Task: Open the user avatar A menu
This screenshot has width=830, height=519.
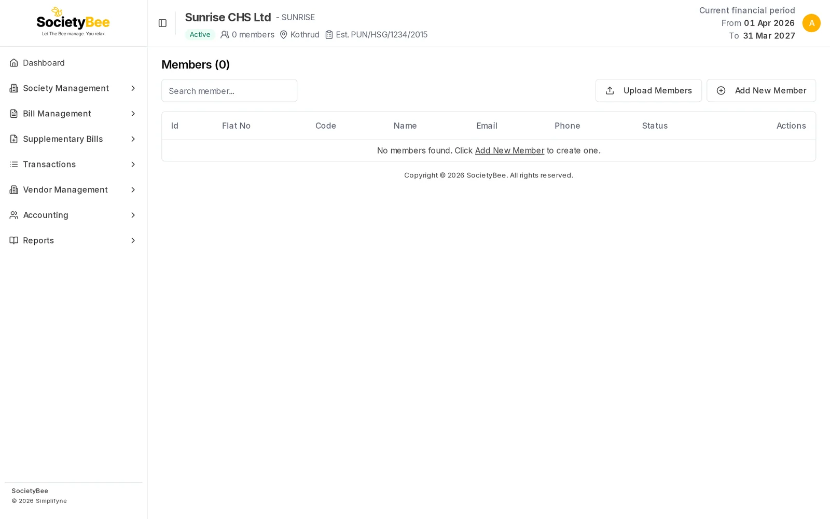Action: 811,23
